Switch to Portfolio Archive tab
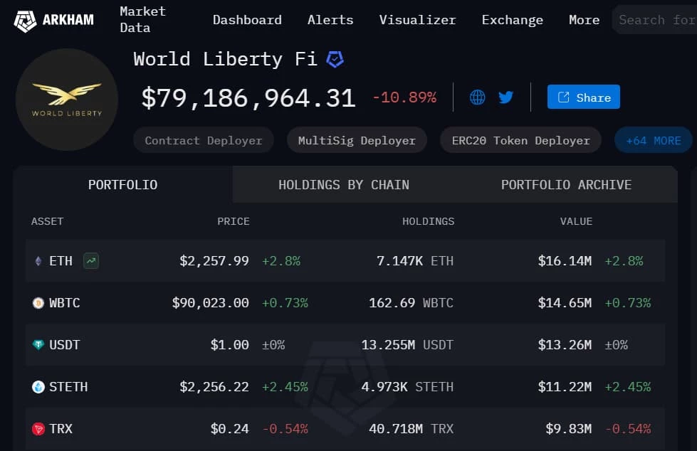Screen dimensions: 697x451 coord(566,185)
